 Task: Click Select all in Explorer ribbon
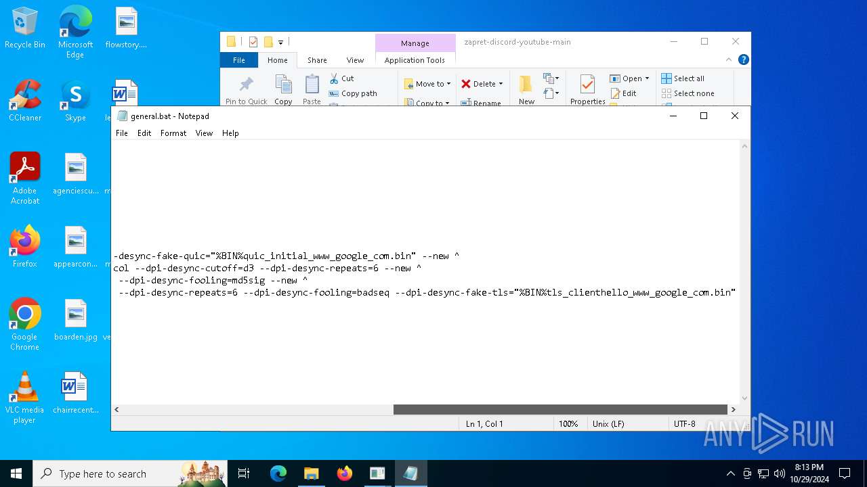click(x=683, y=78)
